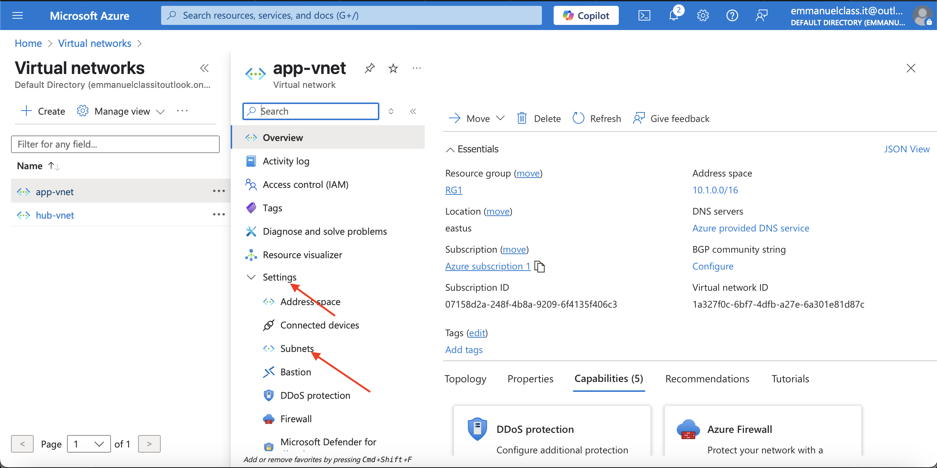Viewport: 937px width, 468px height.
Task: Open portal settings gear
Action: point(703,15)
